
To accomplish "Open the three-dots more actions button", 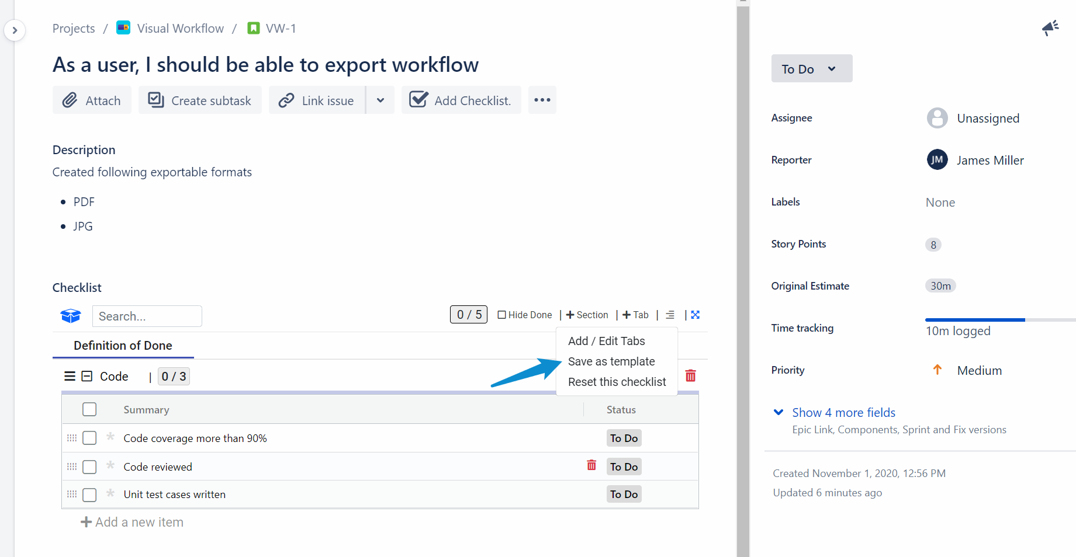I will 542,100.
